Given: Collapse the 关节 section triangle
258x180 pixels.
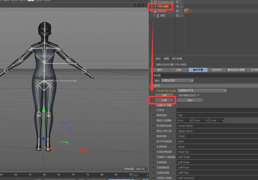Looking at the screenshot, I should [x=153, y=86].
